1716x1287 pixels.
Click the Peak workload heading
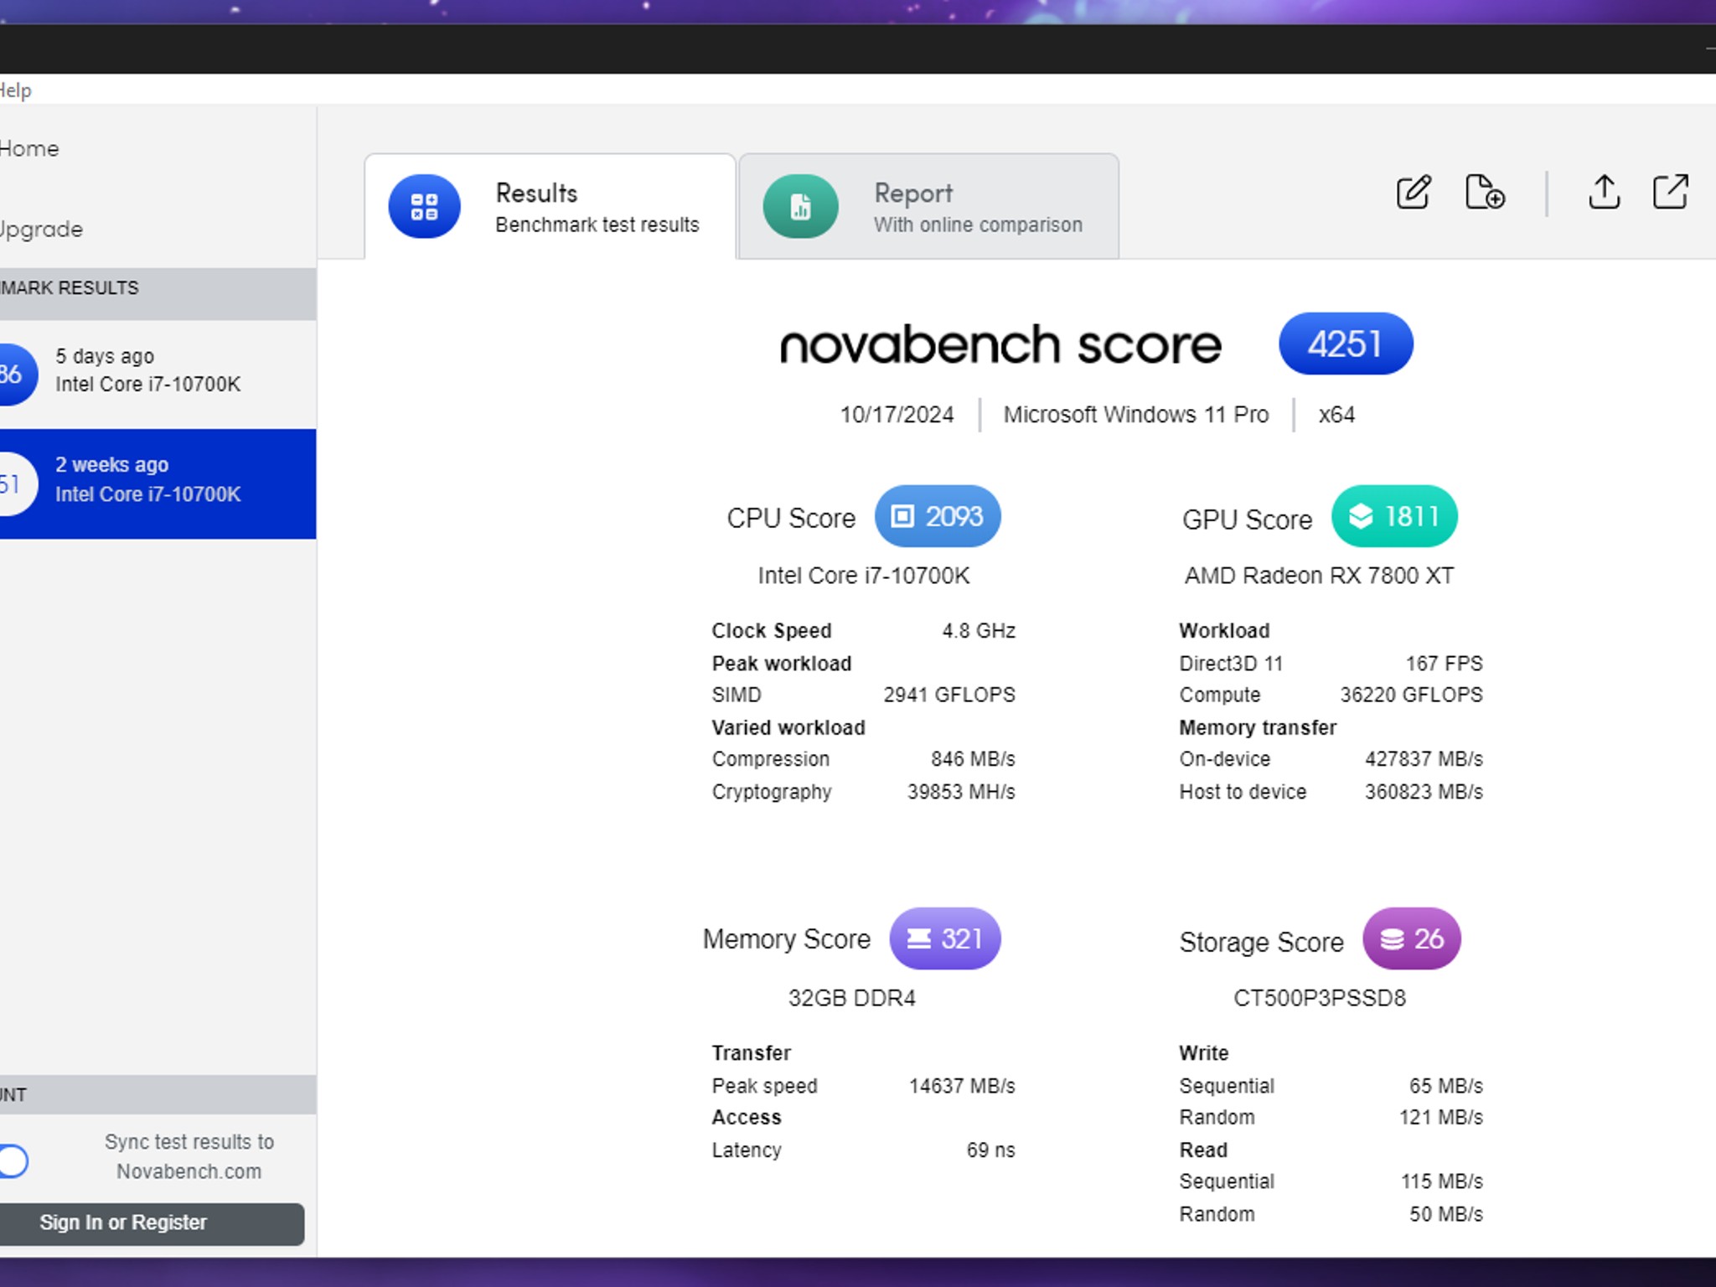(782, 664)
